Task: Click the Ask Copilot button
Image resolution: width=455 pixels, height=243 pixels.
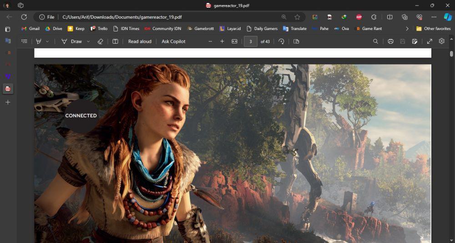Action: (x=173, y=41)
